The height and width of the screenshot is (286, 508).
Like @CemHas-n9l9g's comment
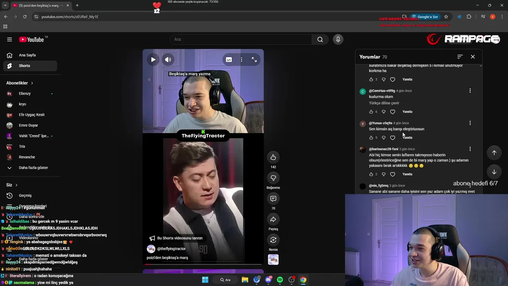(371, 112)
